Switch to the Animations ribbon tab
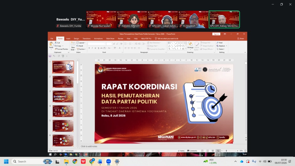 (99, 39)
